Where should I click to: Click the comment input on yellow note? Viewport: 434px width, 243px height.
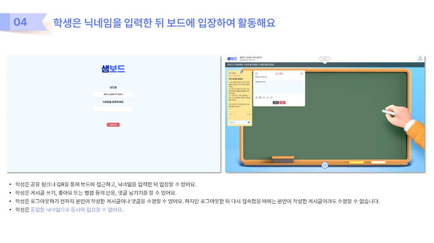(240, 122)
